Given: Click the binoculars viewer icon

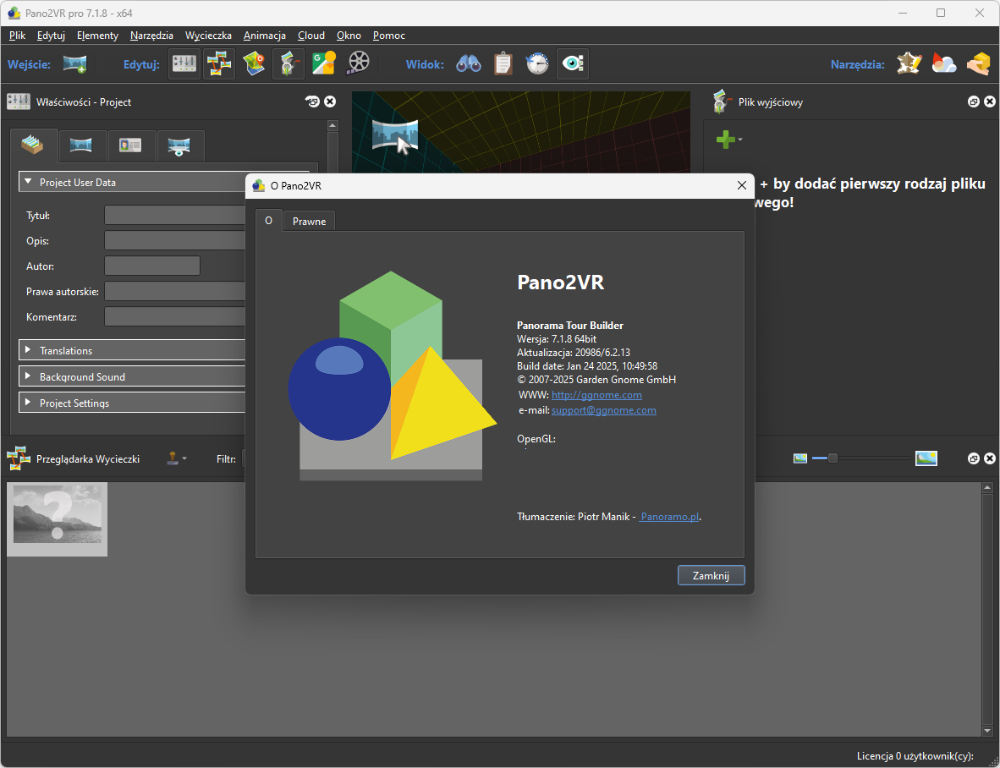Looking at the screenshot, I should pyautogui.click(x=468, y=63).
